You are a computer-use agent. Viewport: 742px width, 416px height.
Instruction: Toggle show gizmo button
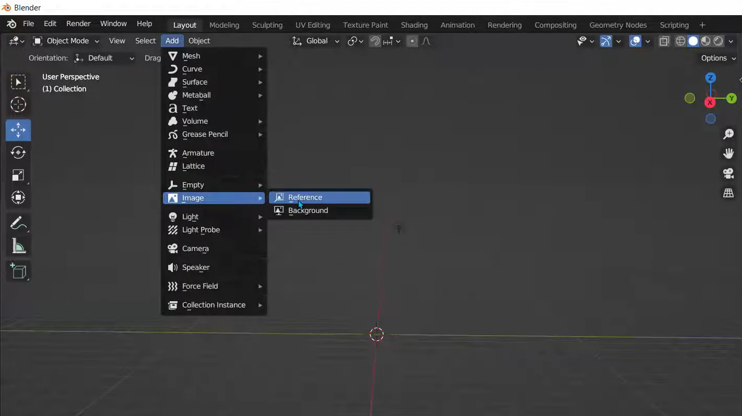[x=606, y=41]
